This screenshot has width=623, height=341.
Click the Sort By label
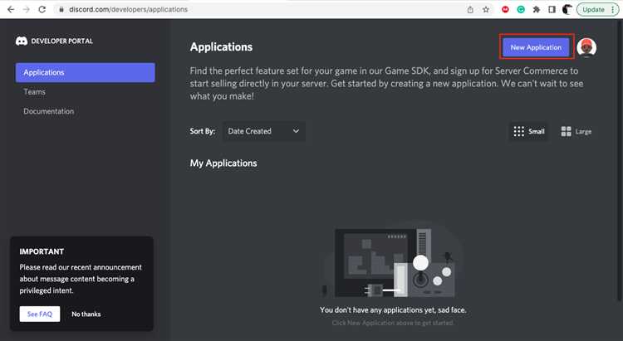click(202, 131)
